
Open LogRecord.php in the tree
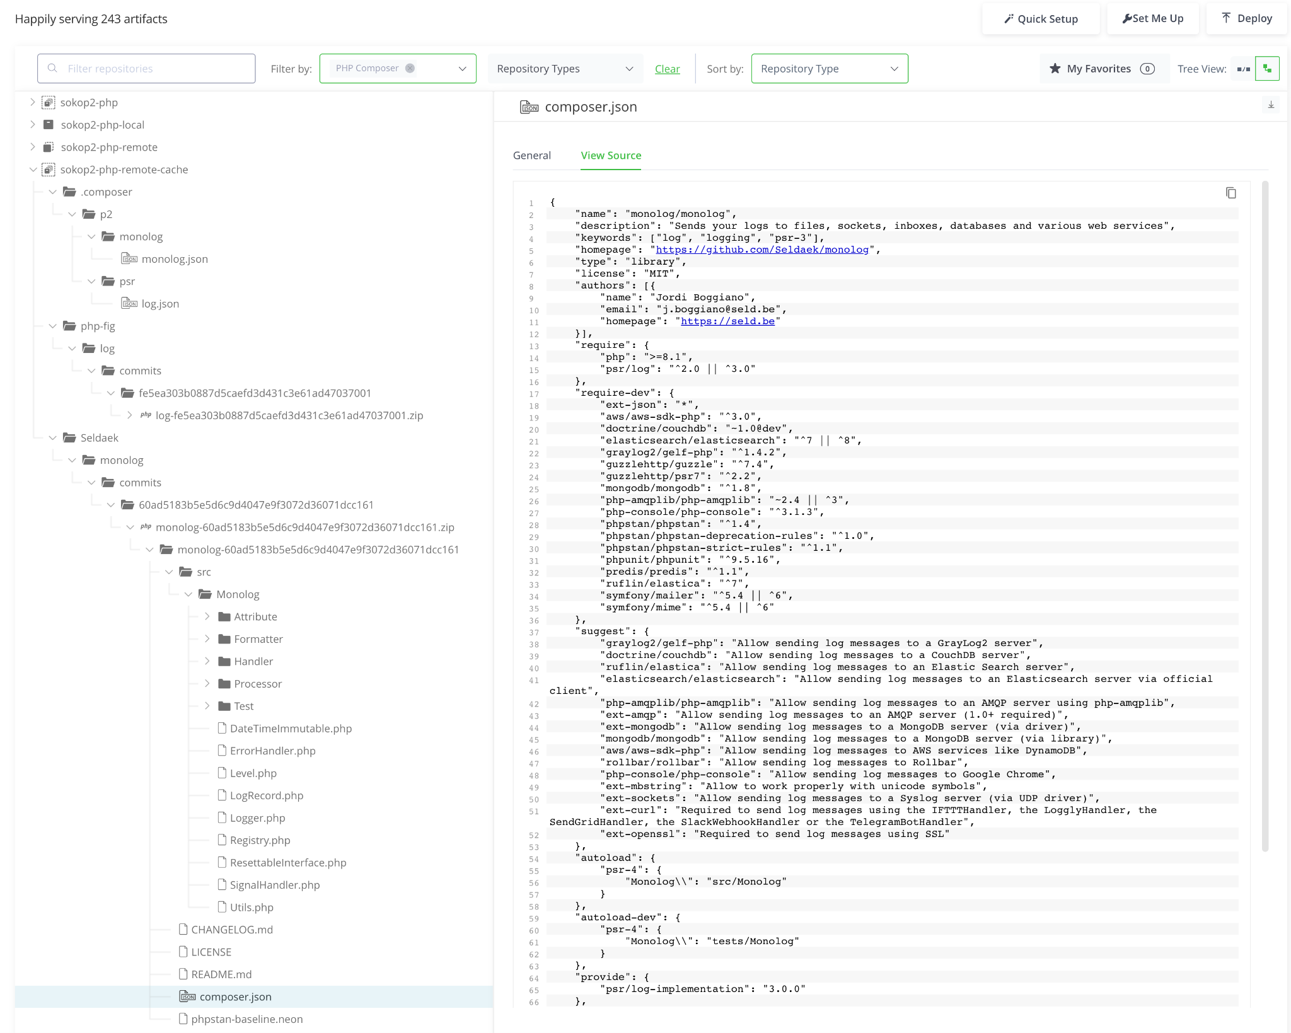(x=267, y=795)
